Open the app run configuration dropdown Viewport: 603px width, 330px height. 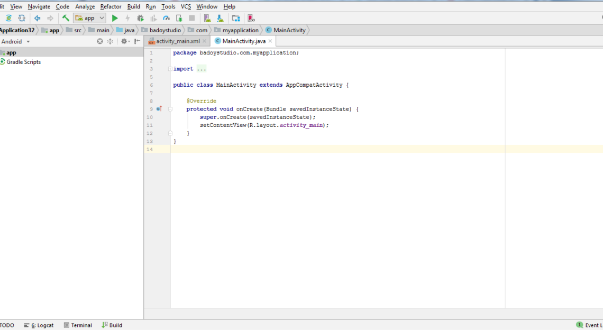(90, 18)
